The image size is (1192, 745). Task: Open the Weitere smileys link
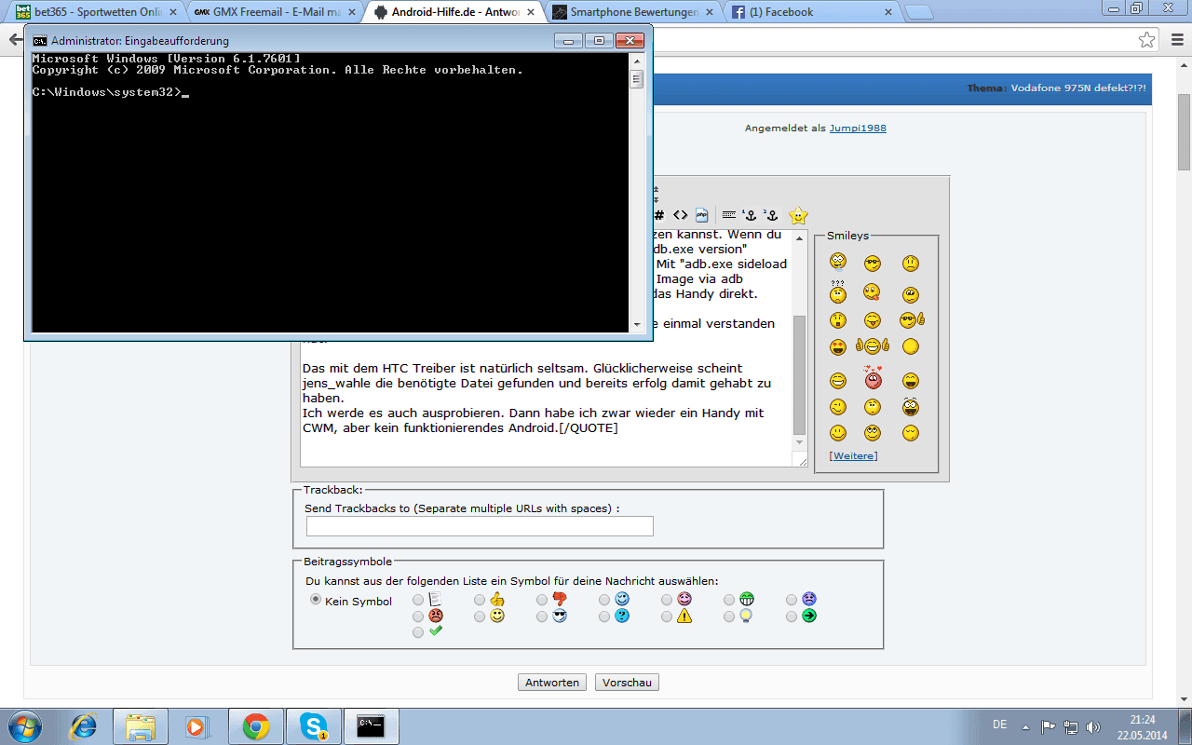[x=853, y=455]
